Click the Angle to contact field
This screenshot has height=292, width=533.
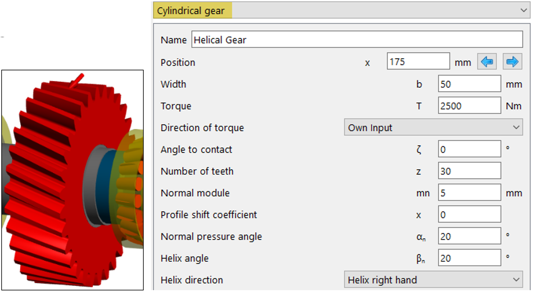[x=469, y=149]
